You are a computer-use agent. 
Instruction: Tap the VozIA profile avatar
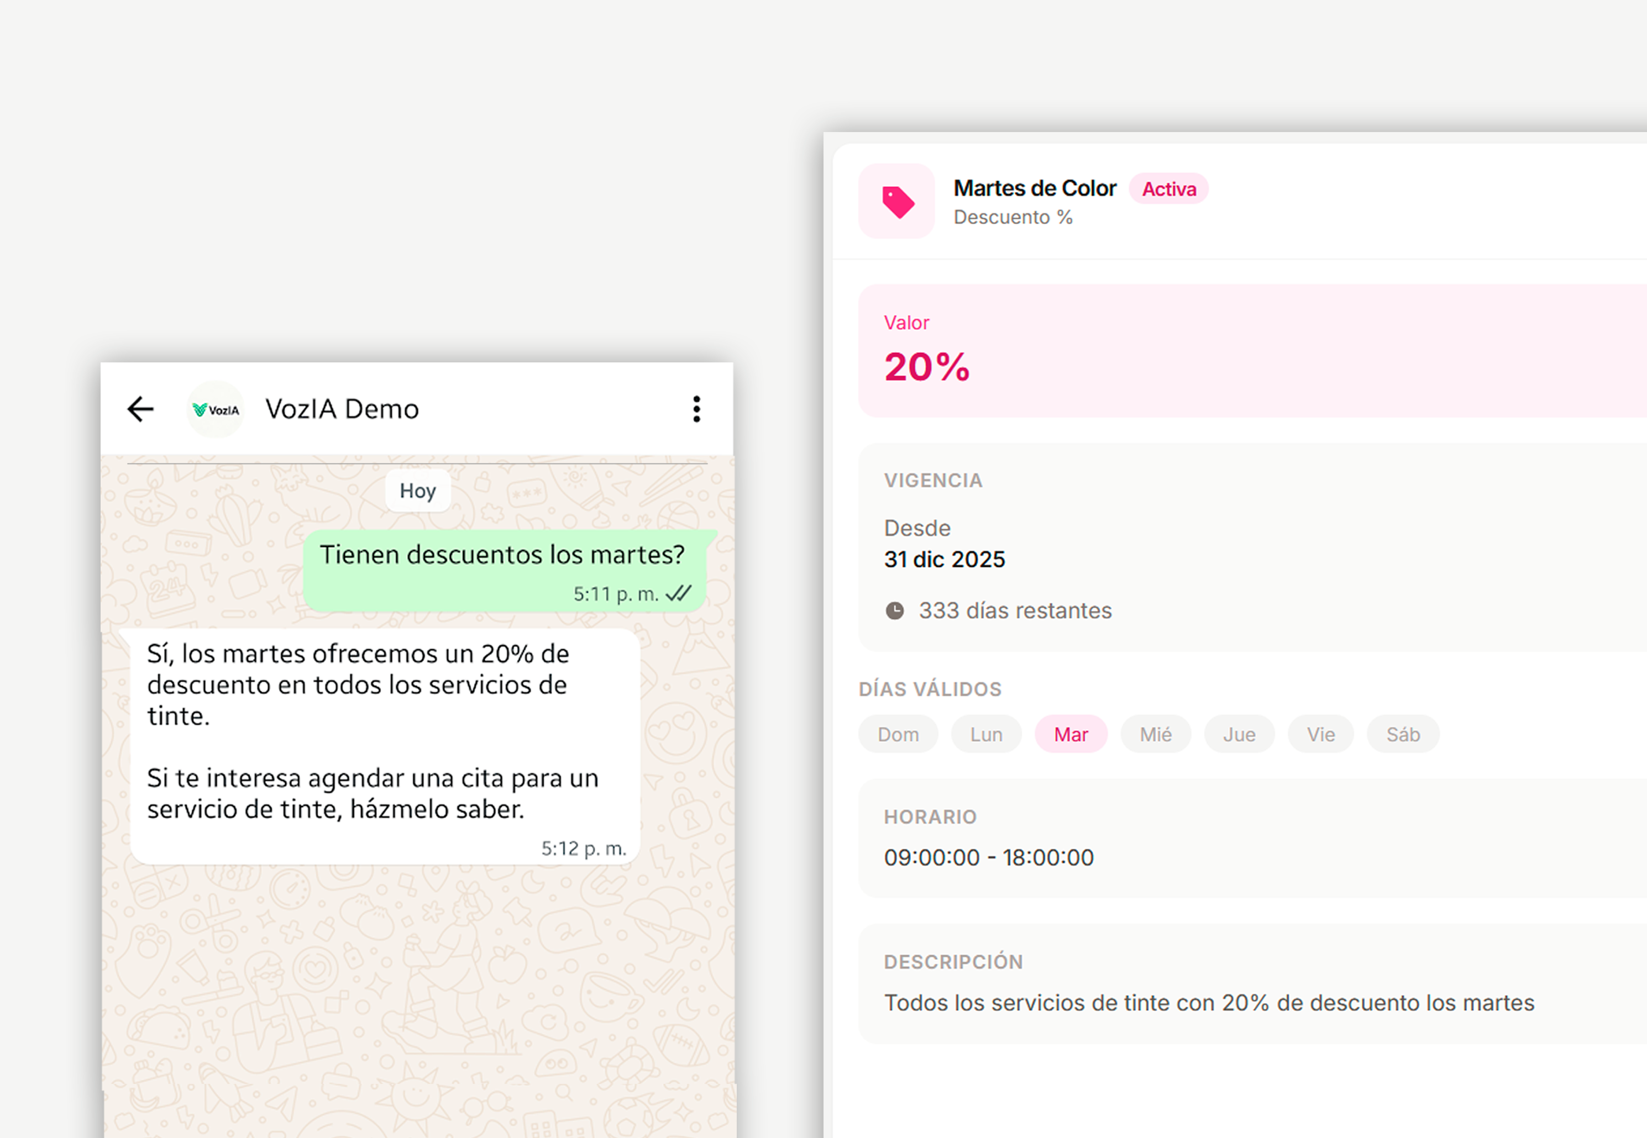(x=216, y=409)
